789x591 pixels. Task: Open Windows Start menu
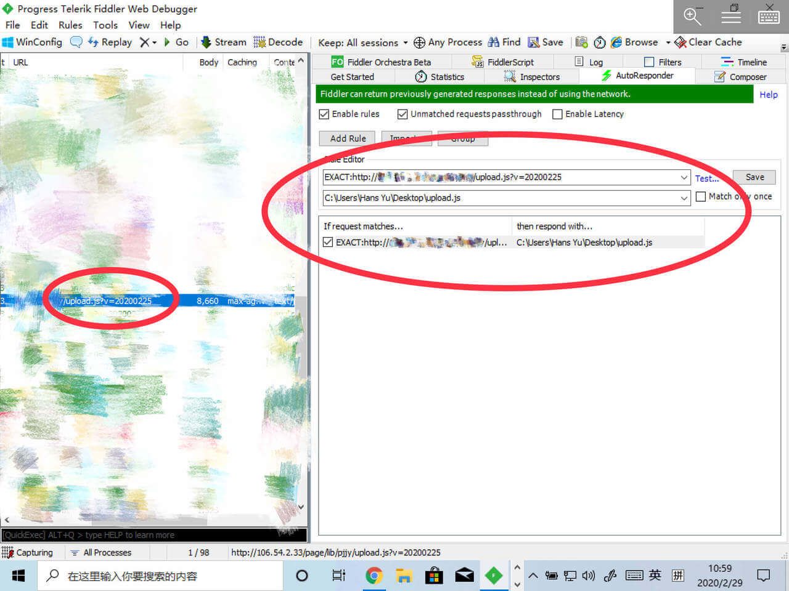tap(18, 576)
